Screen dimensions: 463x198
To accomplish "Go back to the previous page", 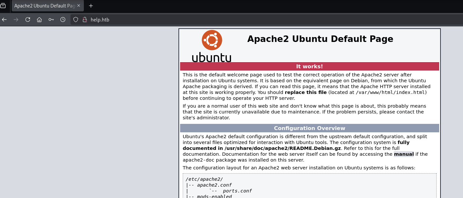I will pyautogui.click(x=4, y=20).
